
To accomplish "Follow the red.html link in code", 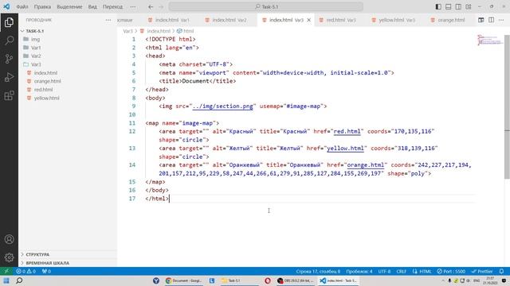I will [x=347, y=131].
